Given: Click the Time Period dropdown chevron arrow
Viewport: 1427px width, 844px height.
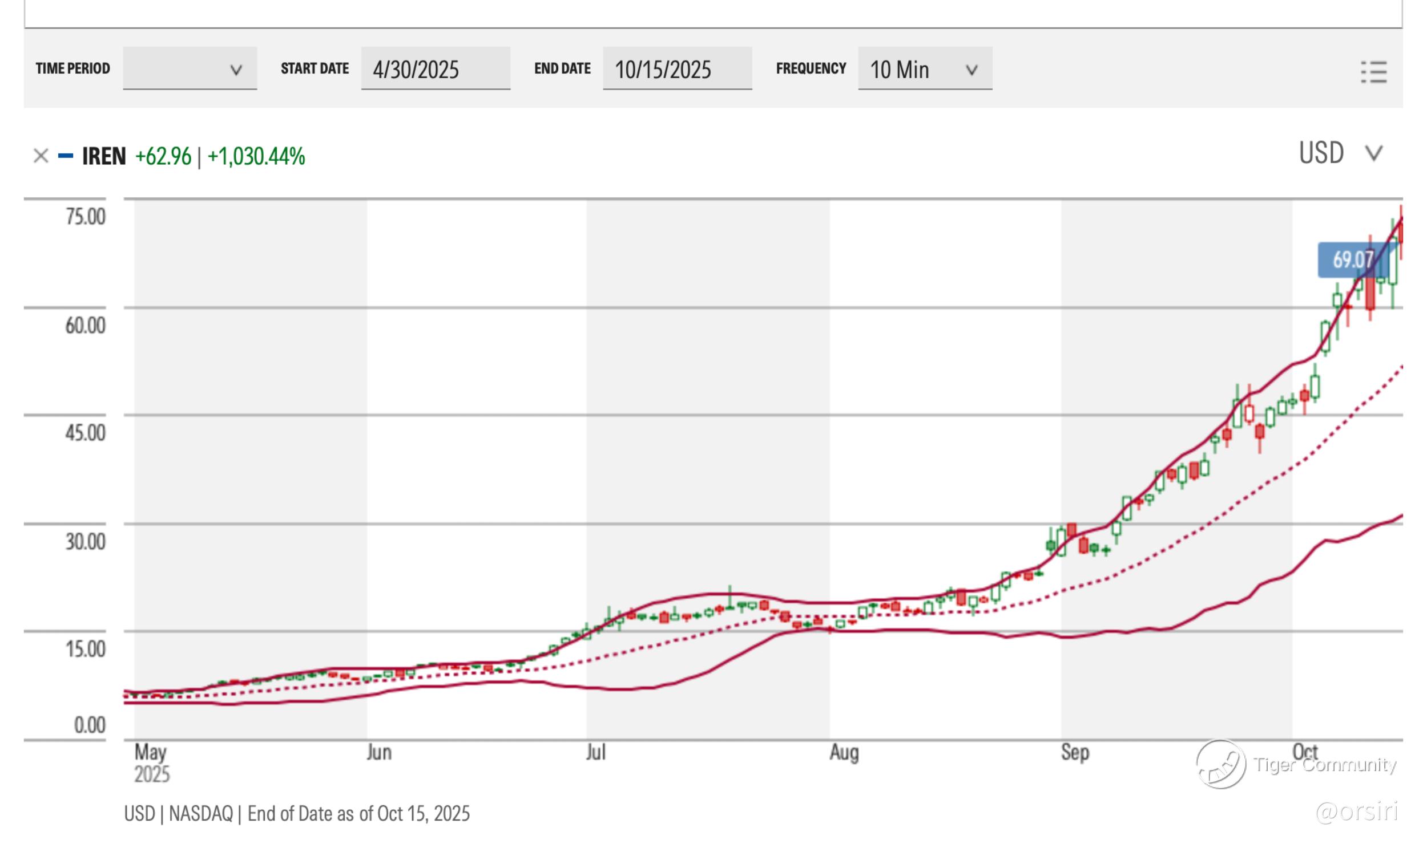Looking at the screenshot, I should pyautogui.click(x=236, y=70).
